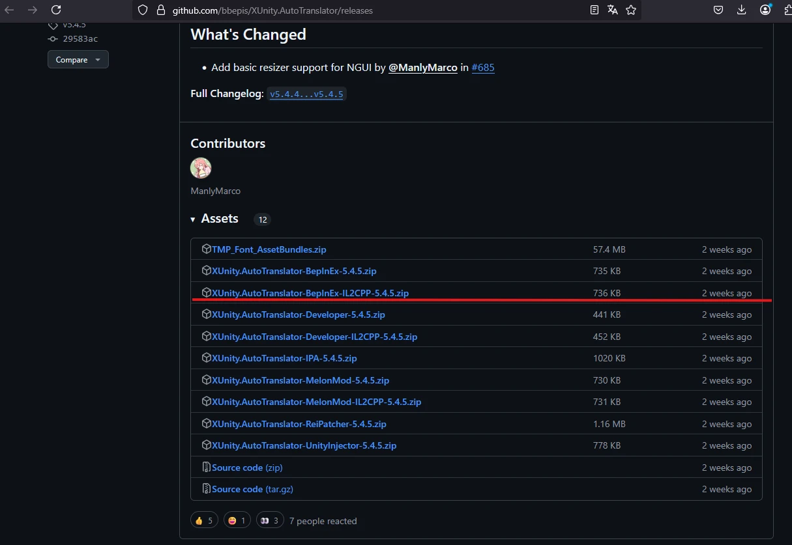The height and width of the screenshot is (545, 792).
Task: Click the file icon beside Source code (zip)
Action: pyautogui.click(x=207, y=467)
